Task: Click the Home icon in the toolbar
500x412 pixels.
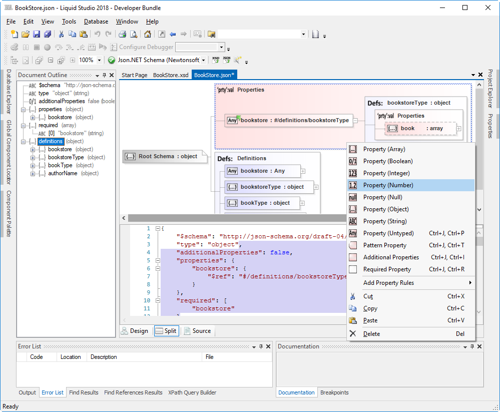Action: [x=148, y=34]
